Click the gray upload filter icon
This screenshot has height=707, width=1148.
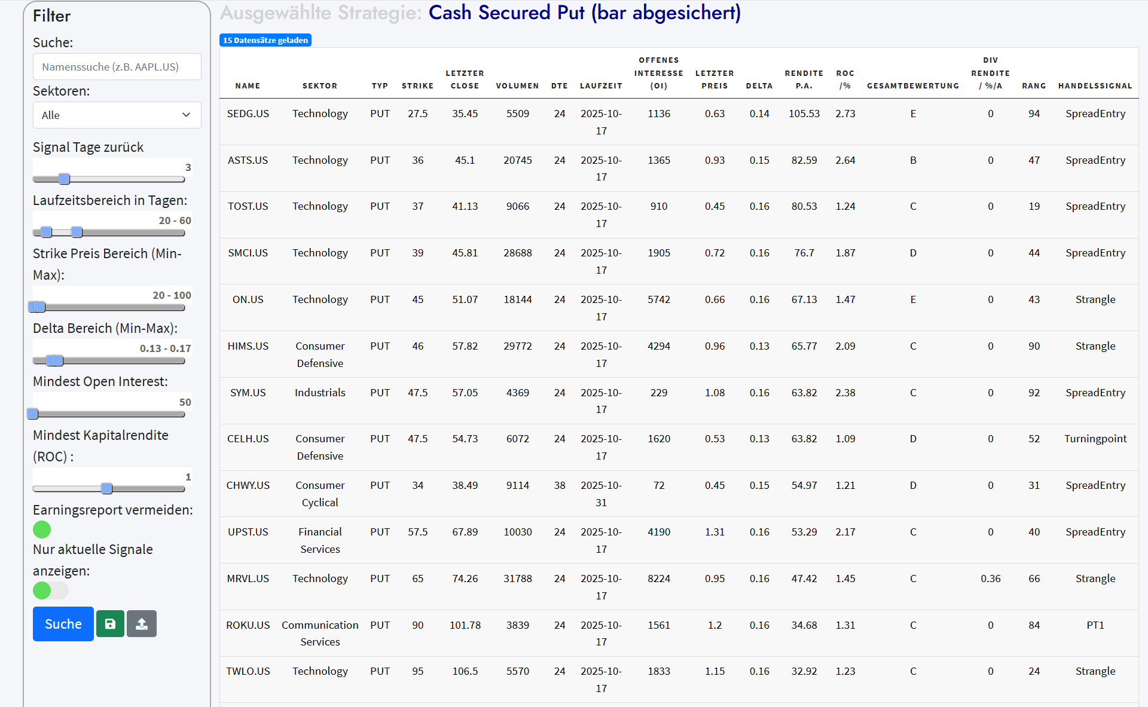(142, 624)
